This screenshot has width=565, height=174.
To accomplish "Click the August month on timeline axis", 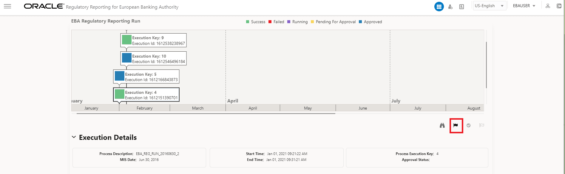I will (465, 108).
